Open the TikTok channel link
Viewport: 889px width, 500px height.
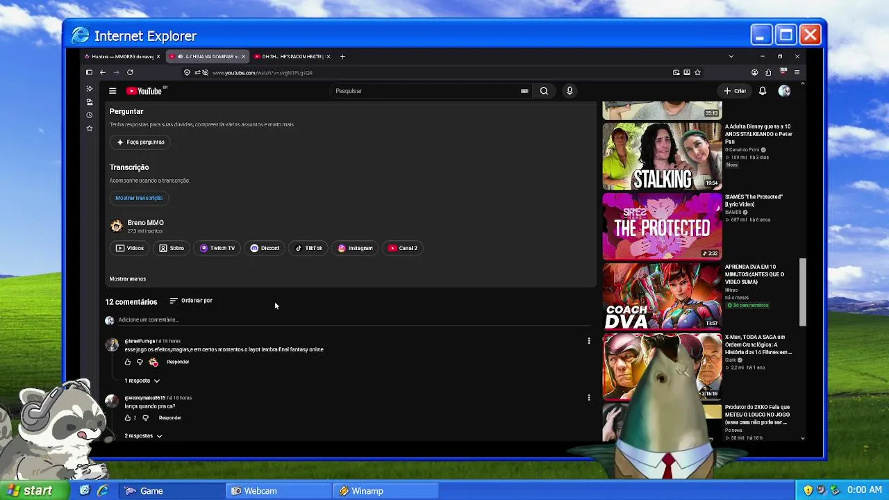pos(309,248)
